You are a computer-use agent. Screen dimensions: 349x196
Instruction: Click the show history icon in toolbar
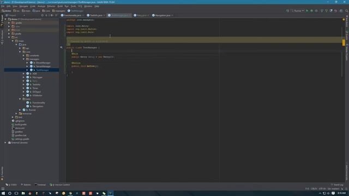(x=331, y=11)
